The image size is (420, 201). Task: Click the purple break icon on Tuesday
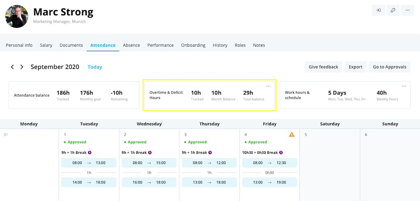pyautogui.click(x=90, y=152)
